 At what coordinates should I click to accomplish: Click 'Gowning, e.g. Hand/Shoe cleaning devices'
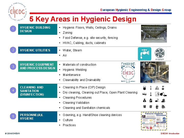coord(92,115)
